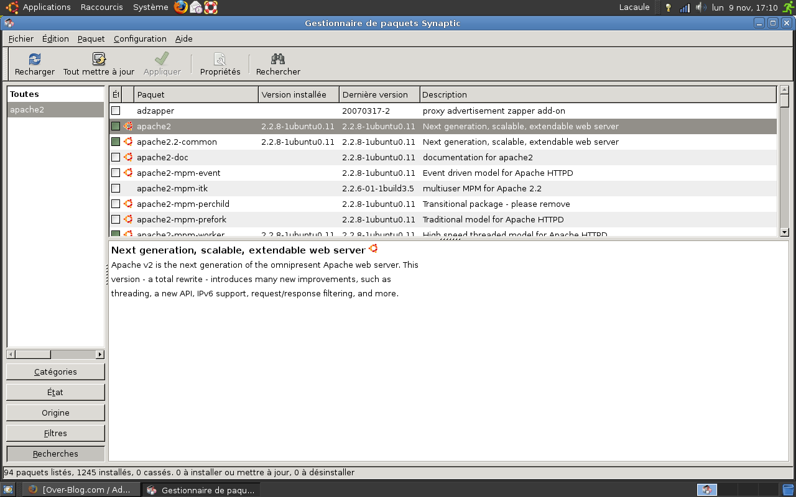Click the trash icon in bottom panel
Image resolution: width=796 pixels, height=497 pixels.
click(x=789, y=490)
